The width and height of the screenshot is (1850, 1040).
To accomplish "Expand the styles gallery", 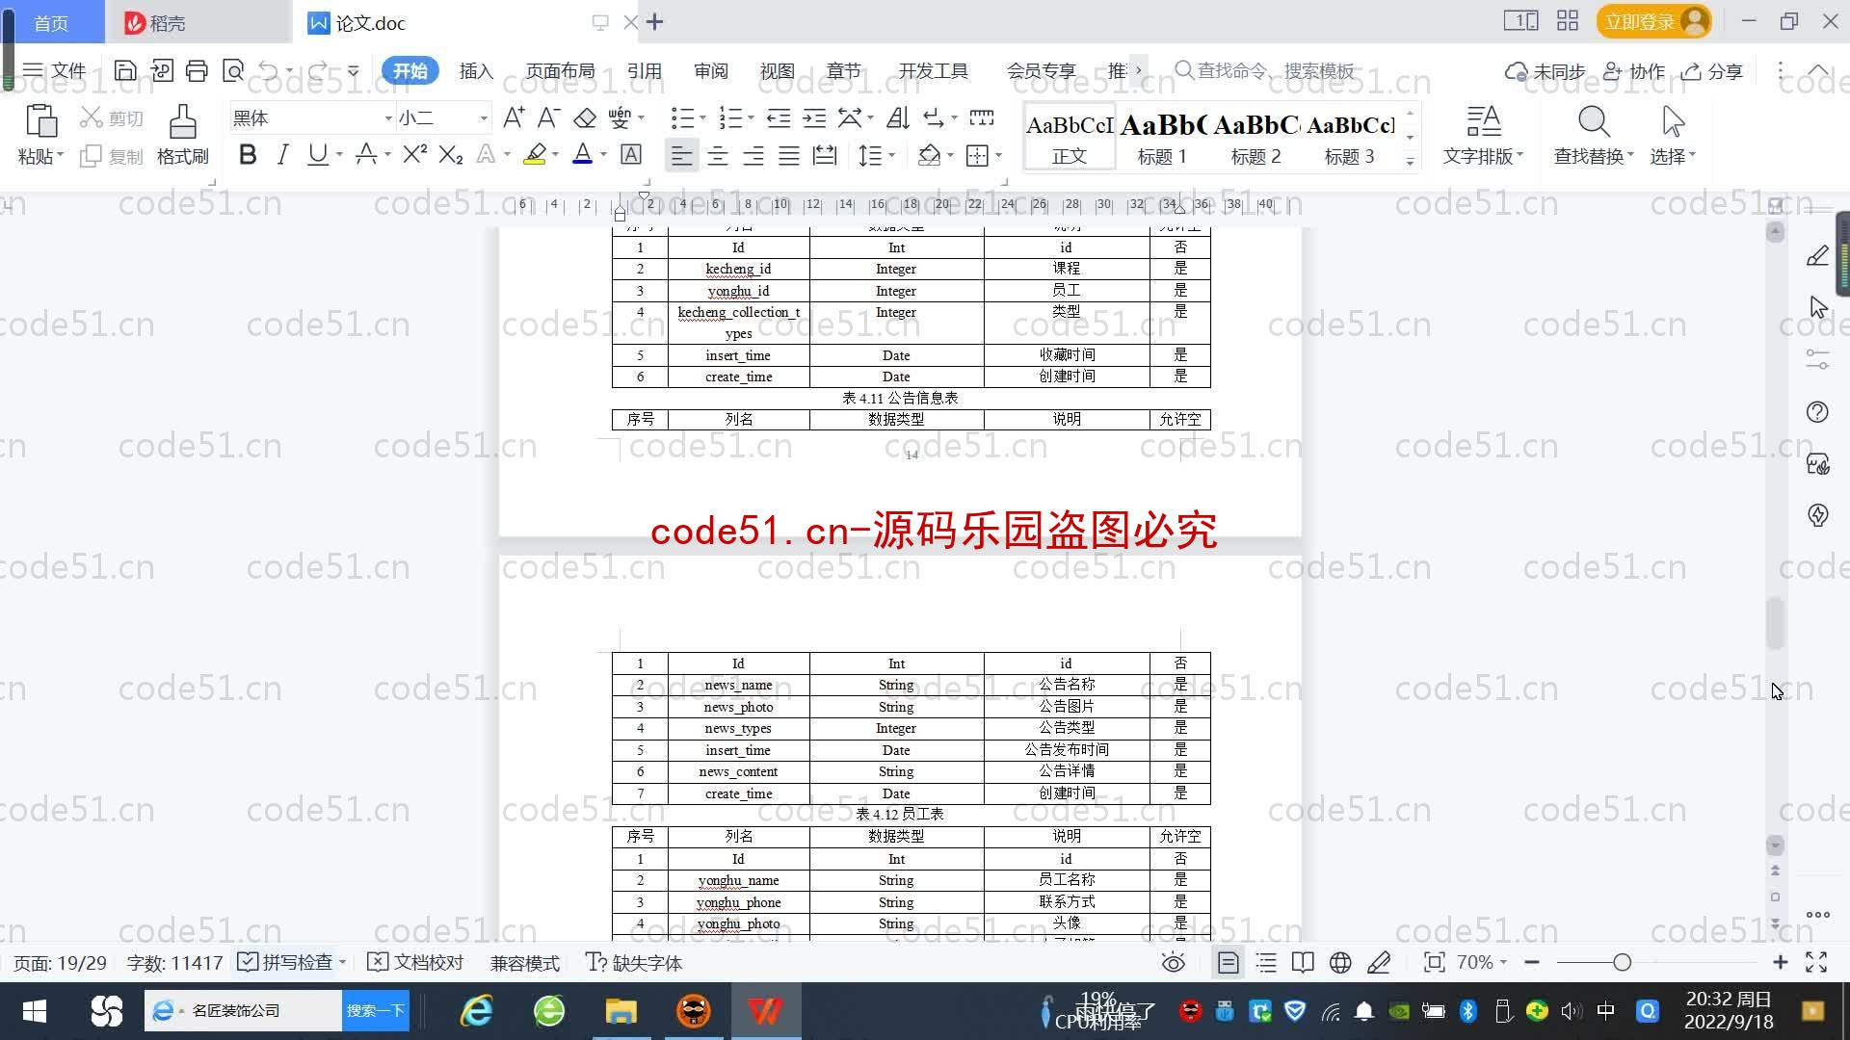I will click(x=1410, y=162).
